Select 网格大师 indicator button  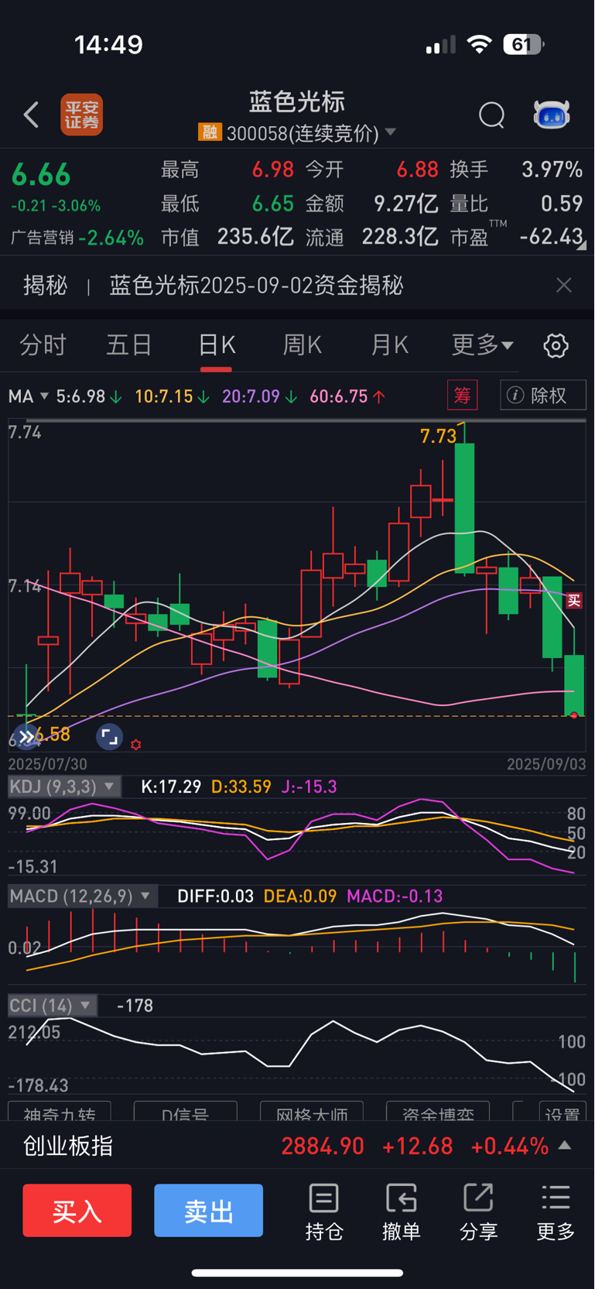click(x=312, y=1112)
